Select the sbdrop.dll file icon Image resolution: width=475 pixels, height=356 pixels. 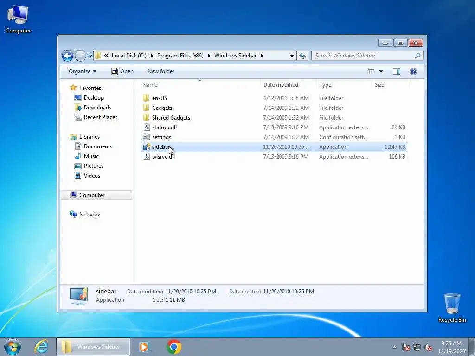point(147,127)
